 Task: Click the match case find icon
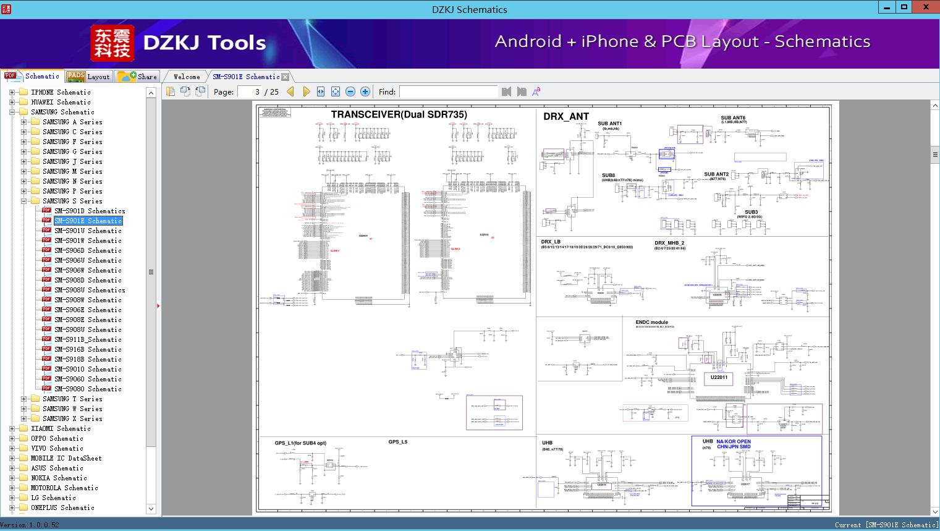[x=536, y=91]
